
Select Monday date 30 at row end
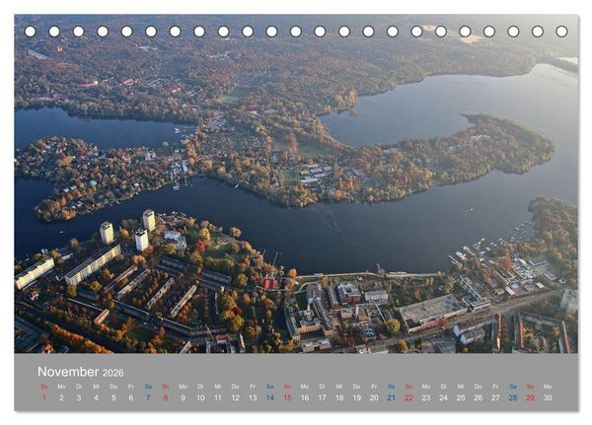pyautogui.click(x=548, y=397)
